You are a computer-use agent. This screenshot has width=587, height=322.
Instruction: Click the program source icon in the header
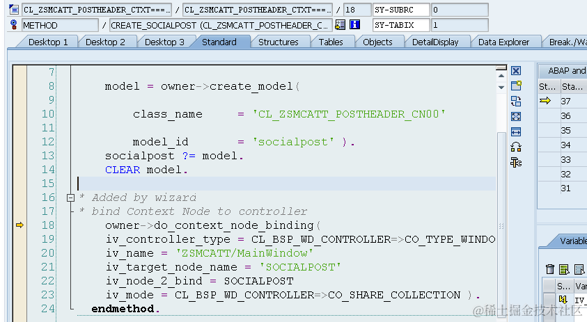click(x=13, y=9)
